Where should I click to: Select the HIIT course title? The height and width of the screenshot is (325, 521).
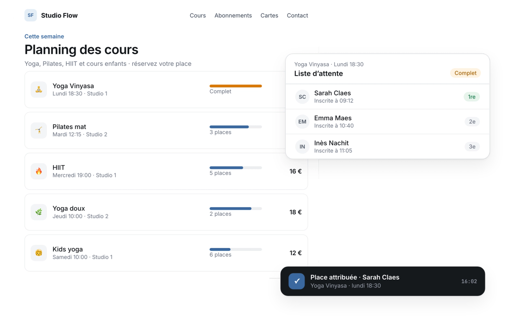coord(59,168)
